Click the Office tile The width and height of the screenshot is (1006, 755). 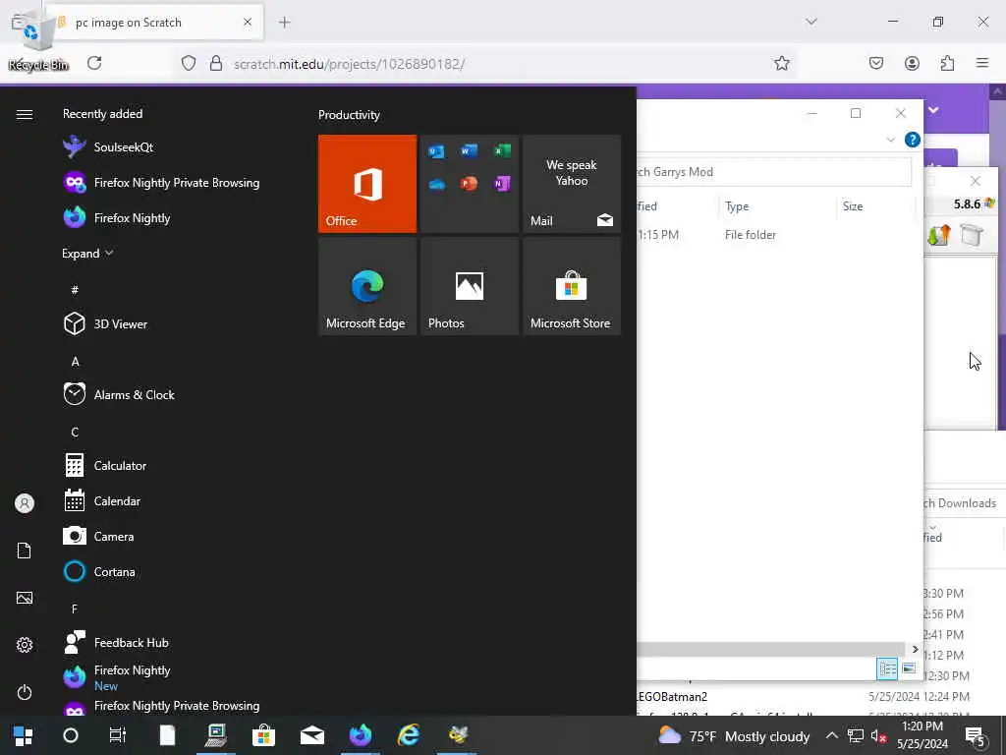click(367, 184)
